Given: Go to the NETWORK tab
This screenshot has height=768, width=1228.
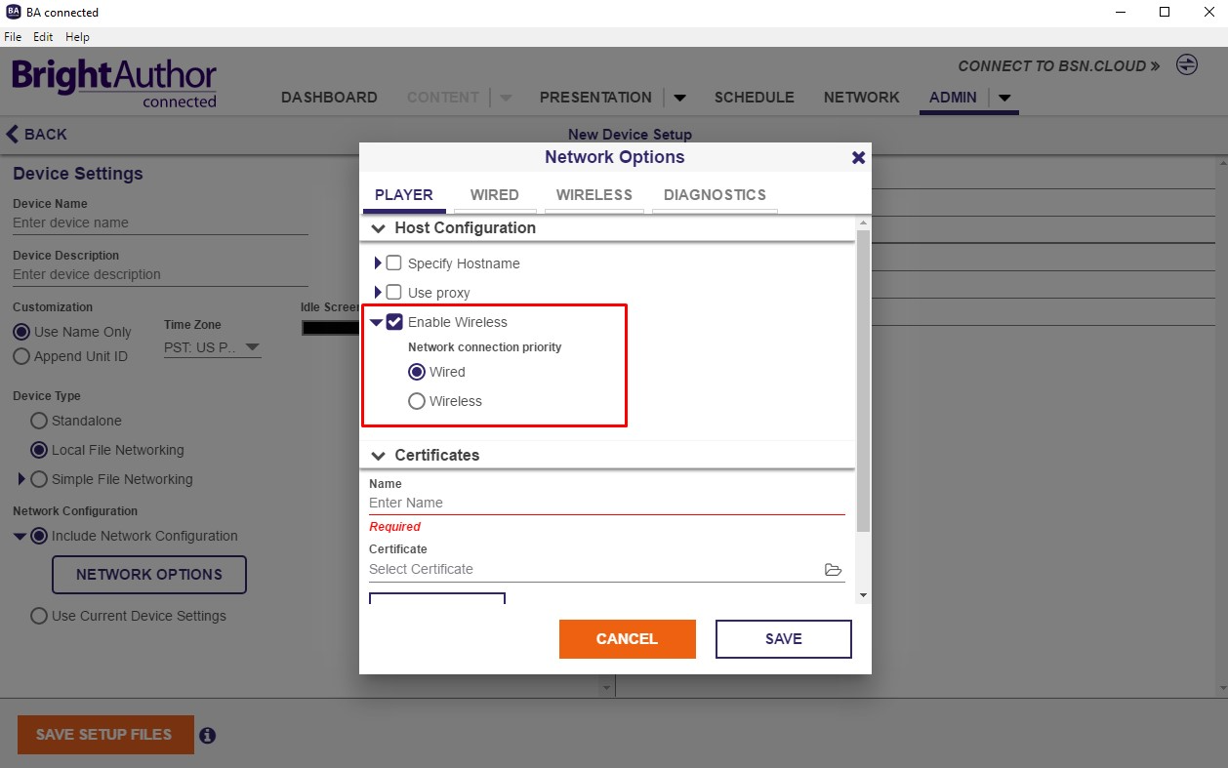Looking at the screenshot, I should [862, 98].
